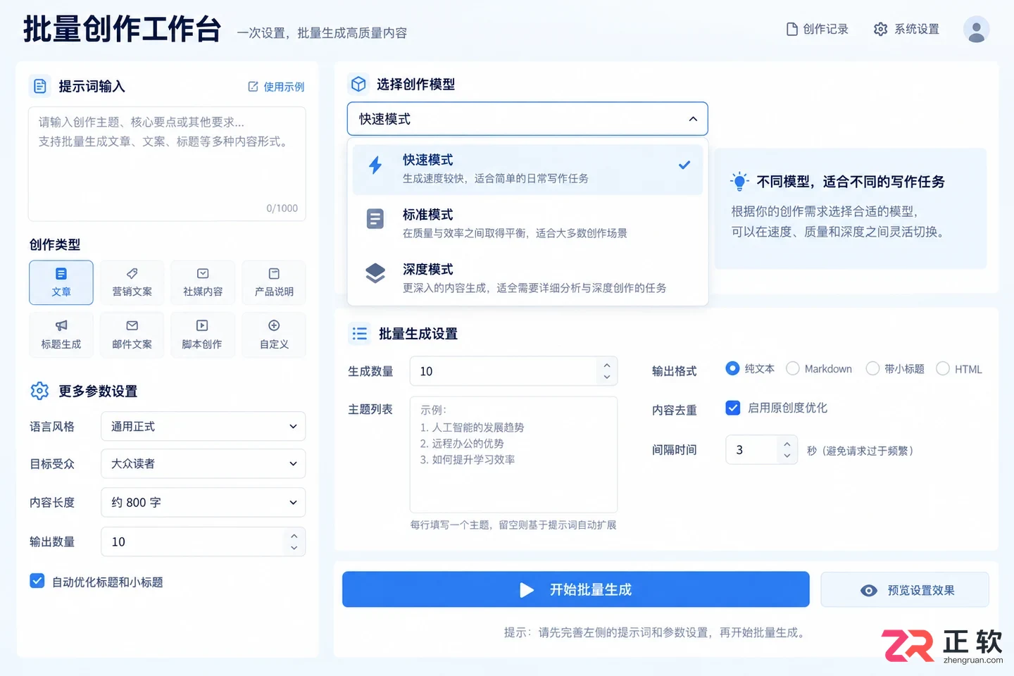Open the 内容长度 dropdown
Image resolution: width=1014 pixels, height=676 pixels.
[203, 502]
